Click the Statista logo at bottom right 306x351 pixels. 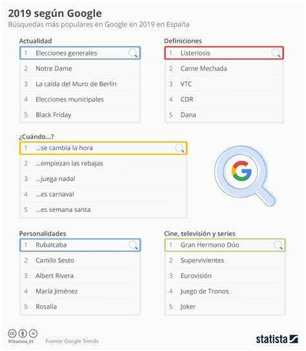click(x=277, y=339)
